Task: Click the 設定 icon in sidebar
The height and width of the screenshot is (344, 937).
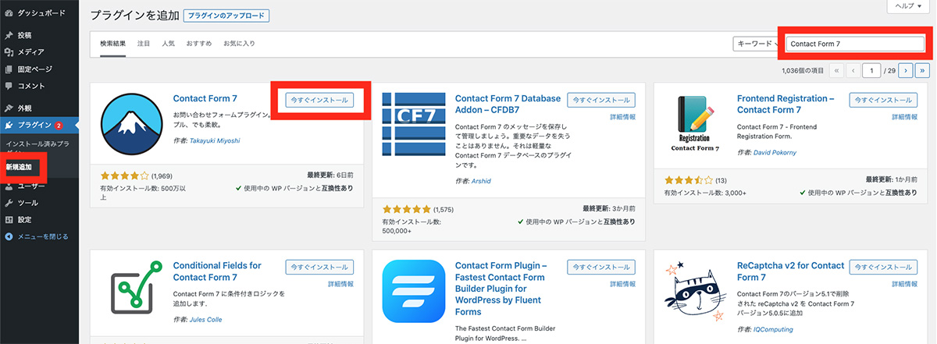Action: click(9, 220)
